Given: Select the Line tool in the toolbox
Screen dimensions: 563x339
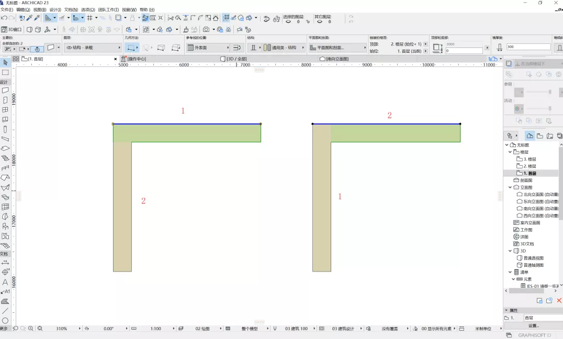Looking at the screenshot, I should [x=5, y=311].
